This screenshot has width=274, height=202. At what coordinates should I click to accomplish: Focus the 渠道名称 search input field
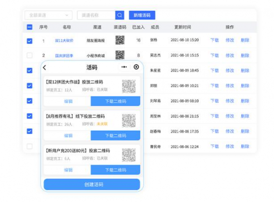[96, 15]
